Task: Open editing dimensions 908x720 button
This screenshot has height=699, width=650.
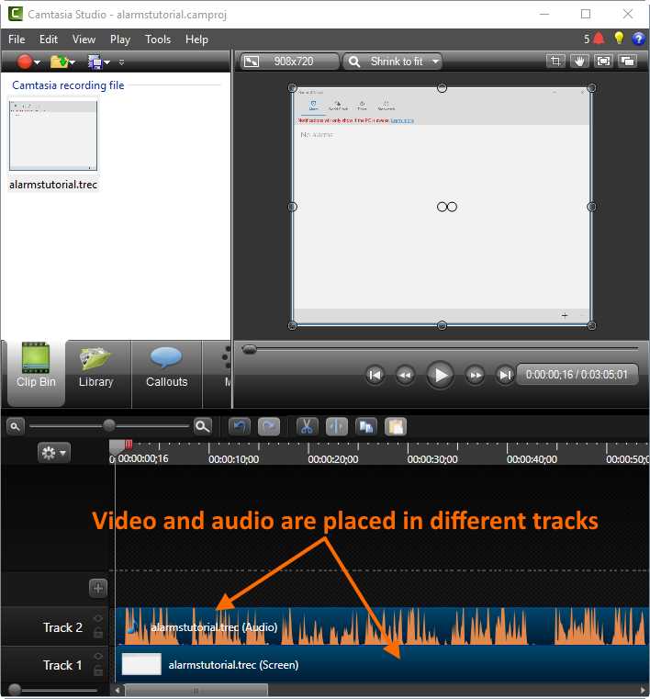Action: [x=290, y=61]
